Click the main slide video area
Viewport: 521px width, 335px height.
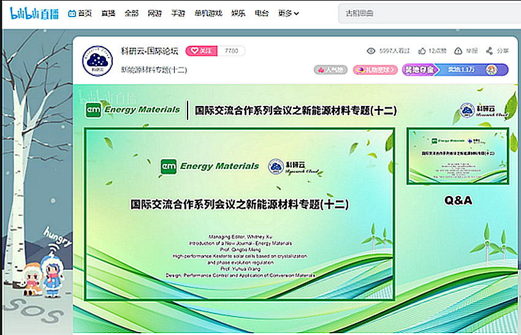[x=240, y=214]
